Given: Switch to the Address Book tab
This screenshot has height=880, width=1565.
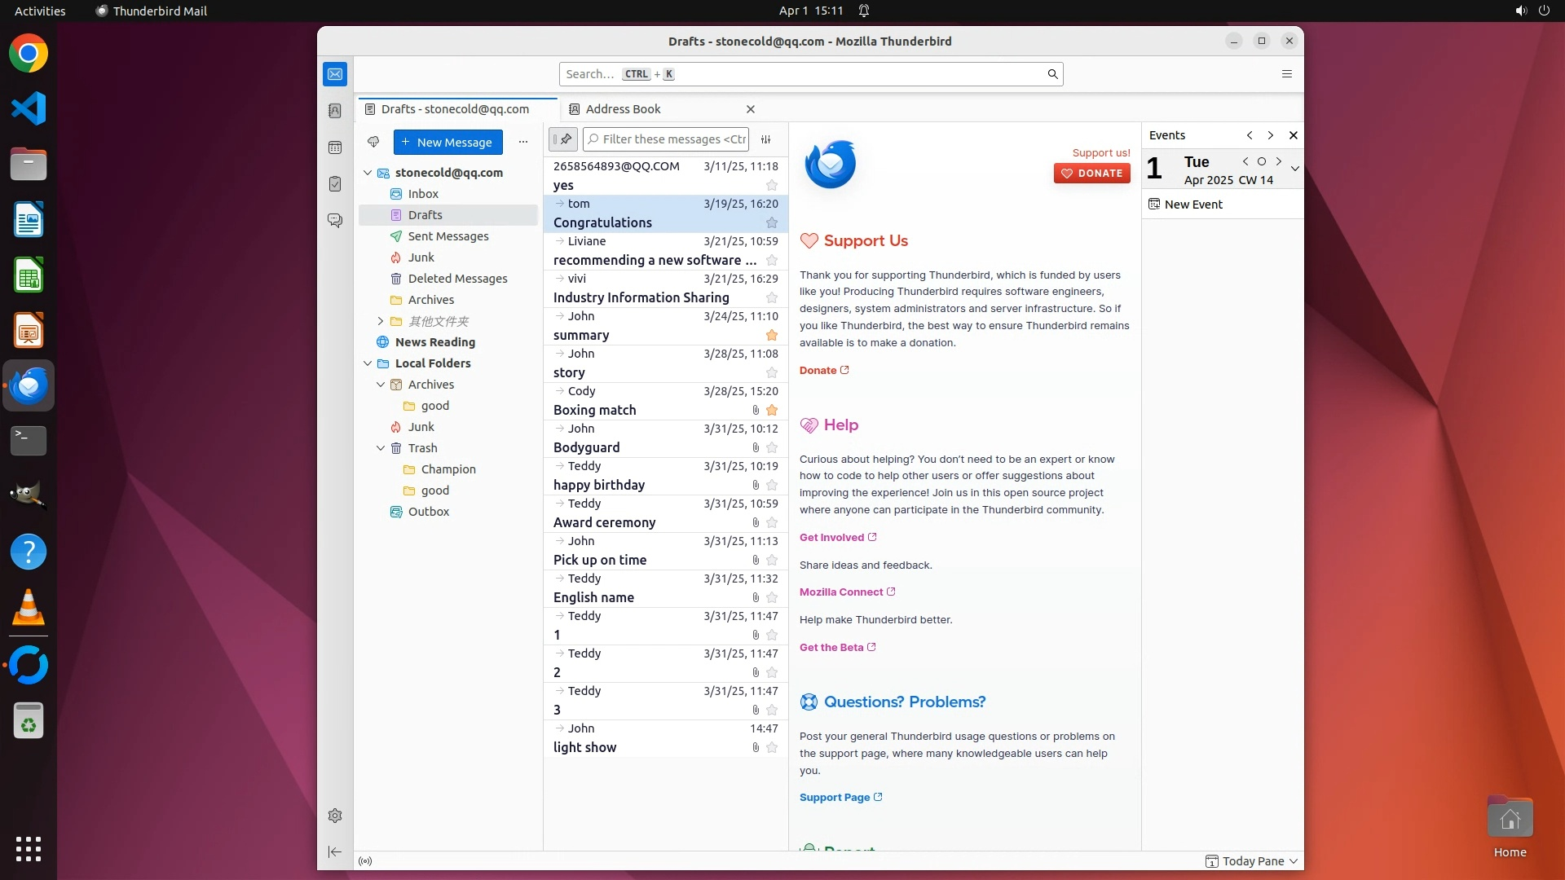Looking at the screenshot, I should point(623,109).
